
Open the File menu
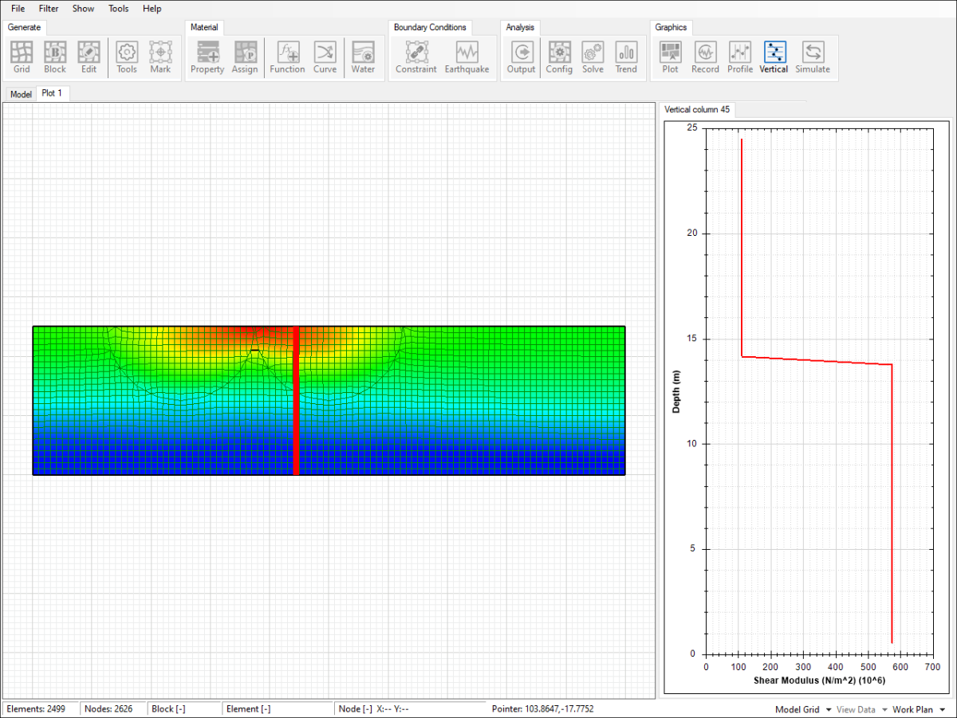coord(18,9)
